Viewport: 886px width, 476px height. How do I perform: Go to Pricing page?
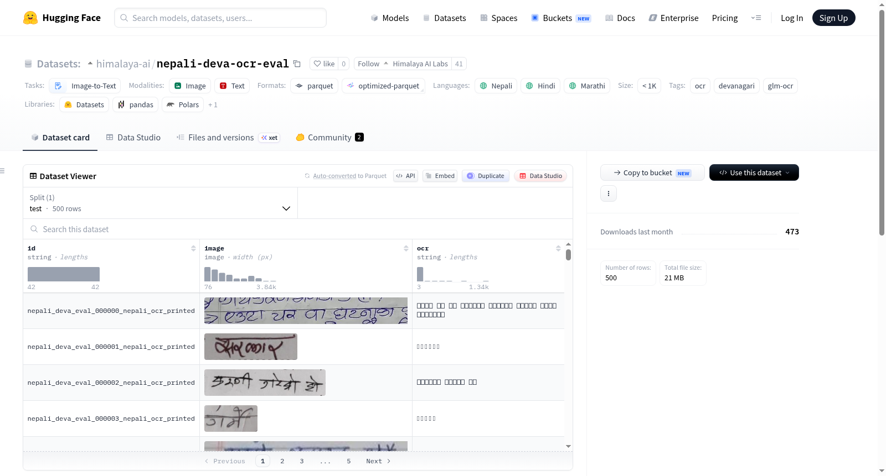click(725, 18)
